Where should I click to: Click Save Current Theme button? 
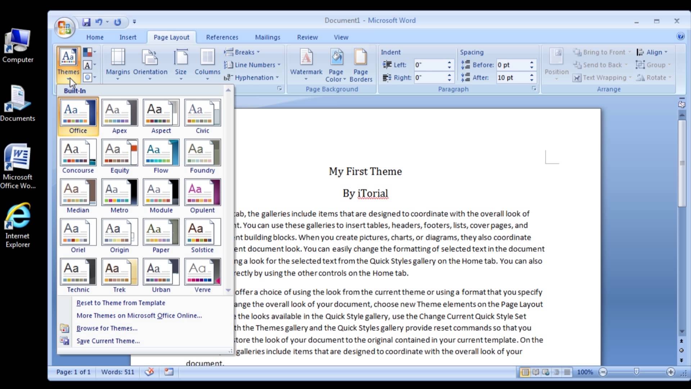108,340
